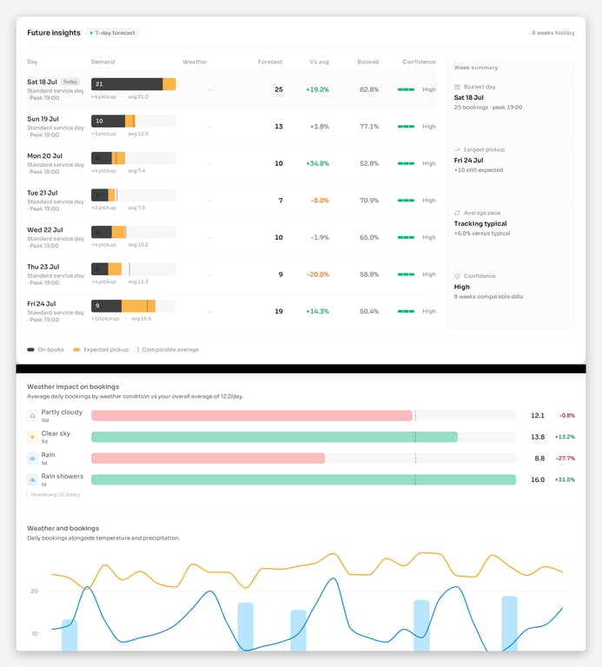Click the Confidence column header
The image size is (602, 667).
419,62
